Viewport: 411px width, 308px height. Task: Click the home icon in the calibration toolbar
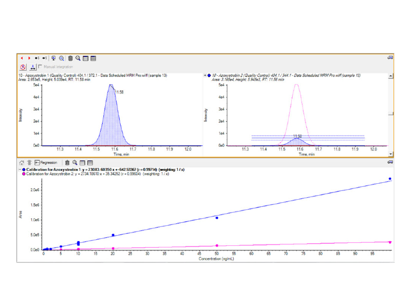pyautogui.click(x=22, y=162)
